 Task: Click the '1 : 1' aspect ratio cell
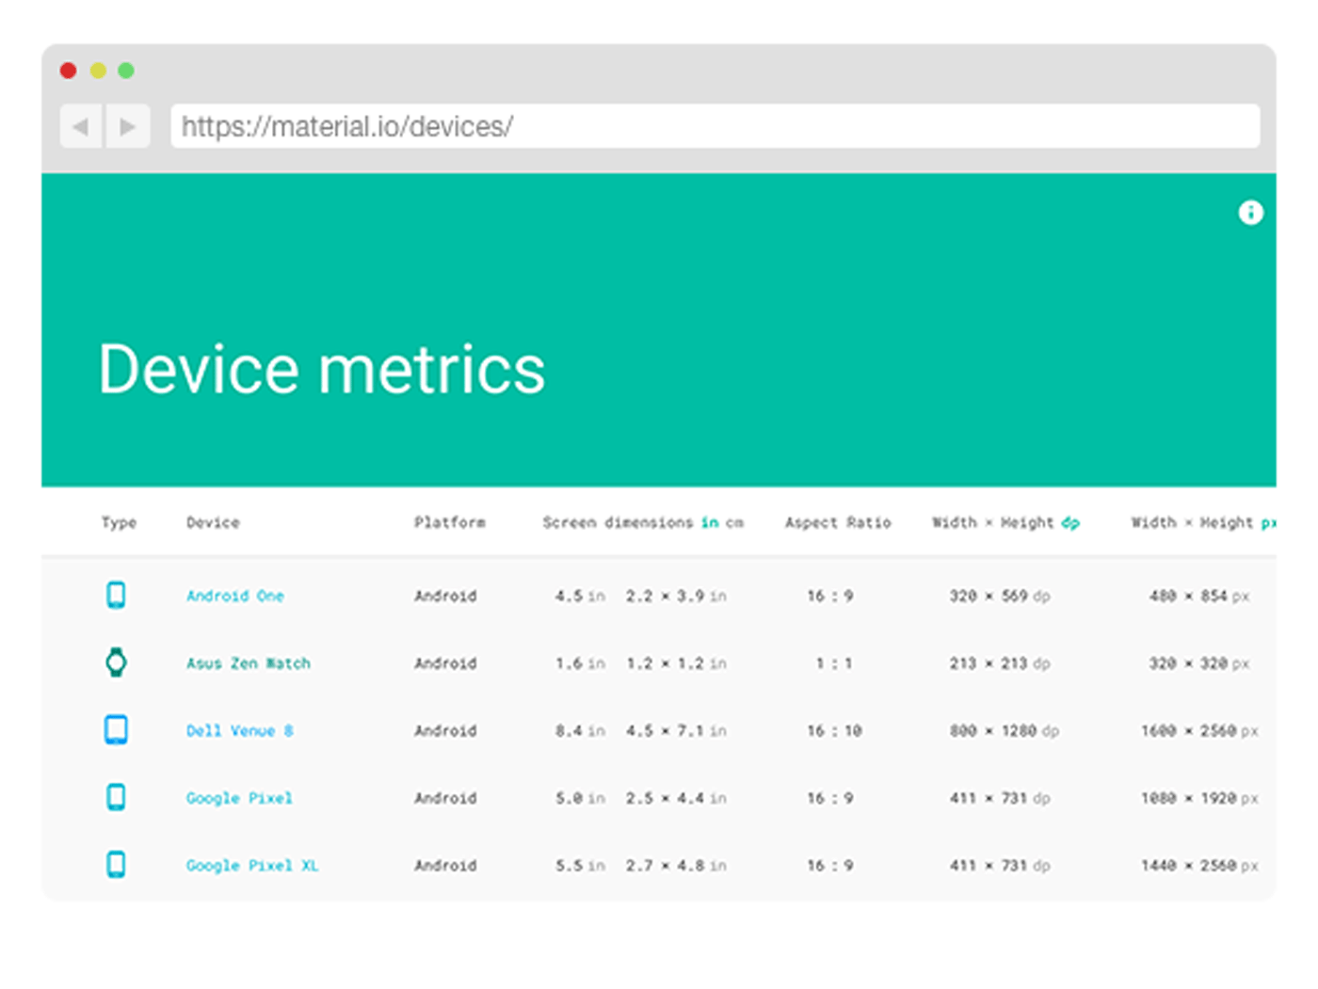pyautogui.click(x=834, y=663)
